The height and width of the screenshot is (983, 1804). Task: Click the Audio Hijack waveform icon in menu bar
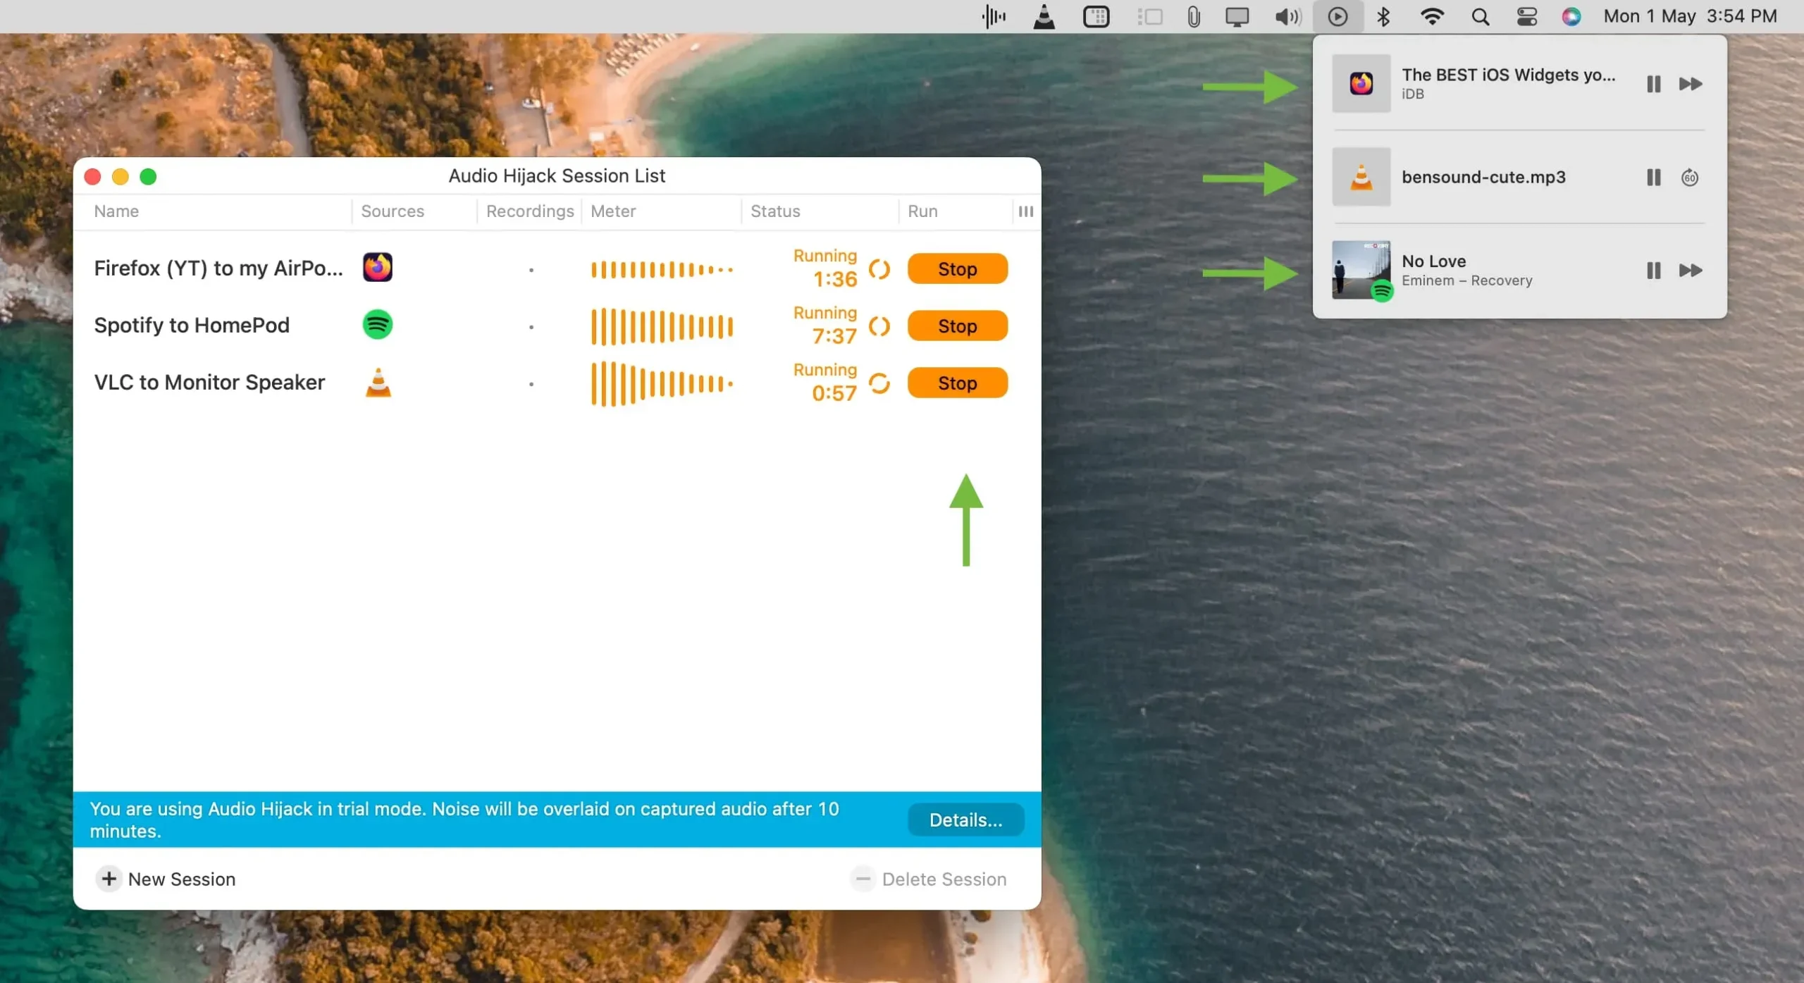994,16
